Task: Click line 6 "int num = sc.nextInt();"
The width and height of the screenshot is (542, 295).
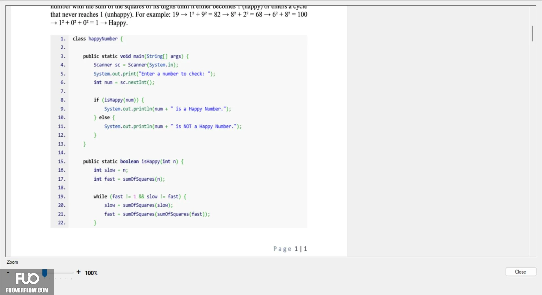Action: 124,82
